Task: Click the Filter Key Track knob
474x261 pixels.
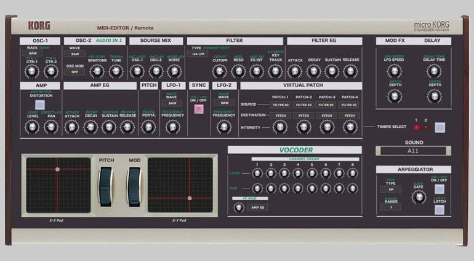Action: pyautogui.click(x=275, y=71)
